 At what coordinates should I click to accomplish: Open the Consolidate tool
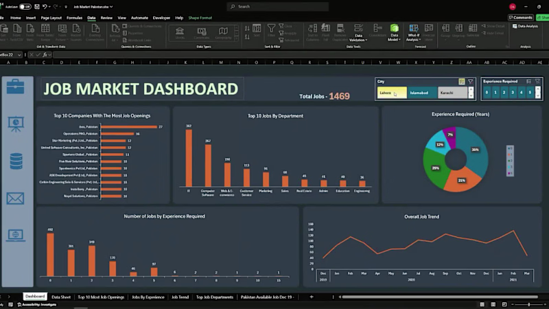tap(377, 31)
